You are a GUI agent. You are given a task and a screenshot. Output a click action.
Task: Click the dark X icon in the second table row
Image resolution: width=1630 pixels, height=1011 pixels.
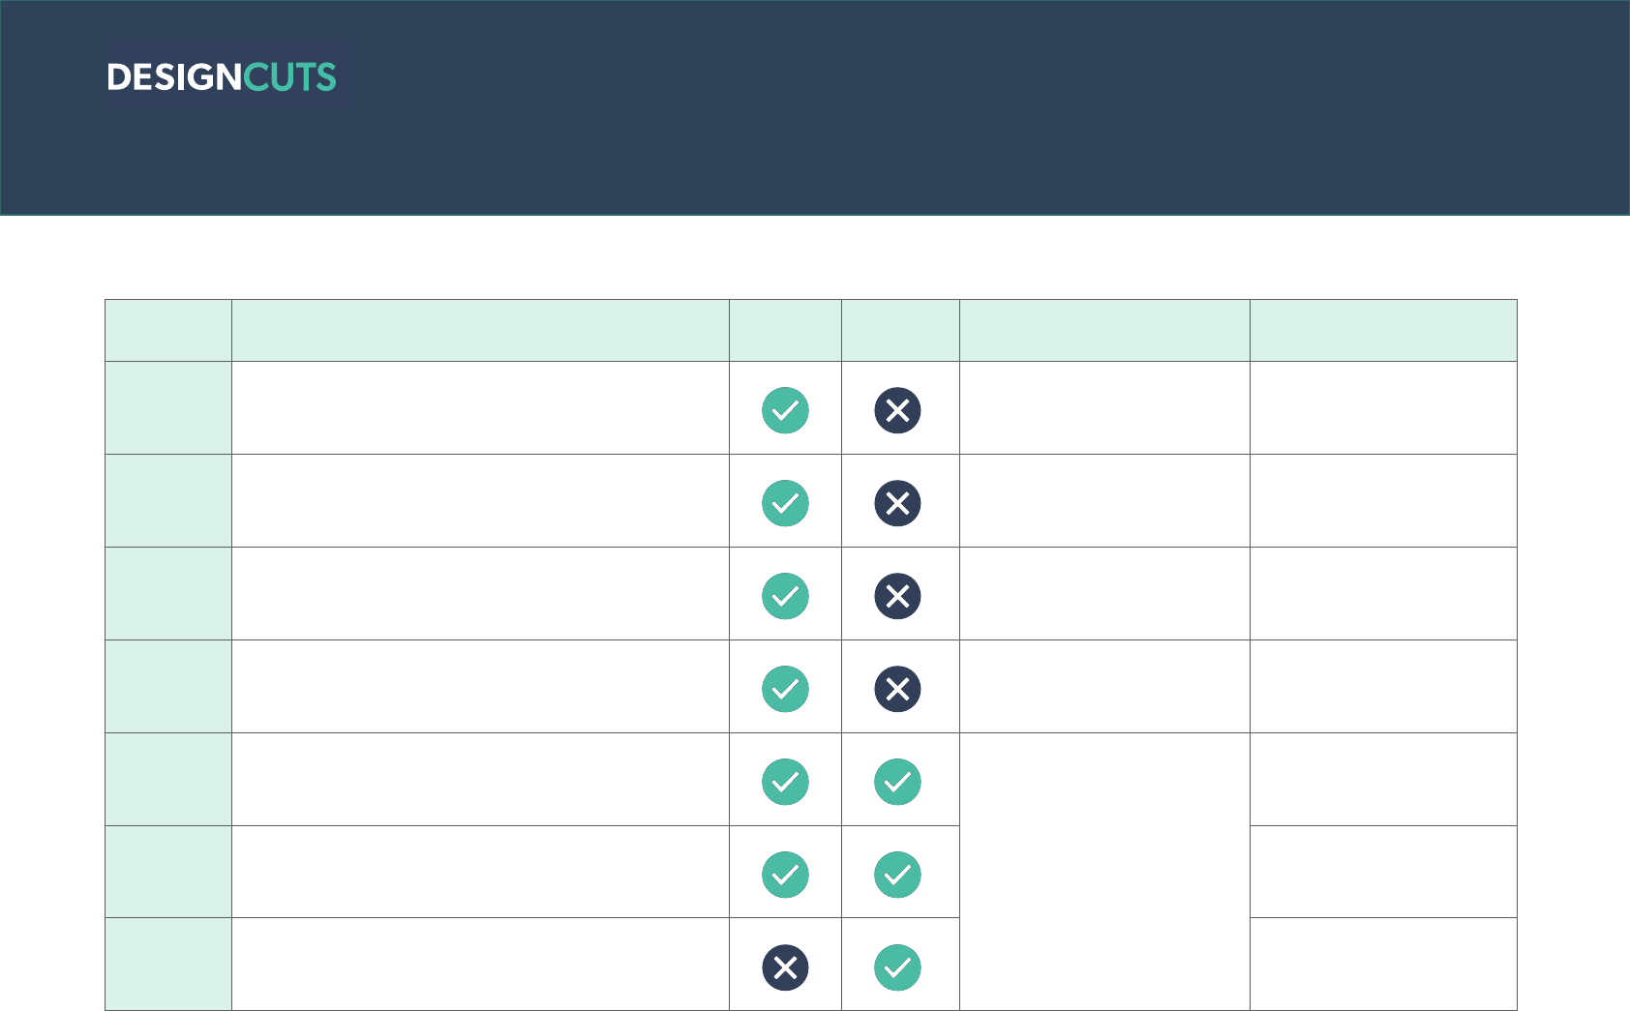[x=897, y=503]
